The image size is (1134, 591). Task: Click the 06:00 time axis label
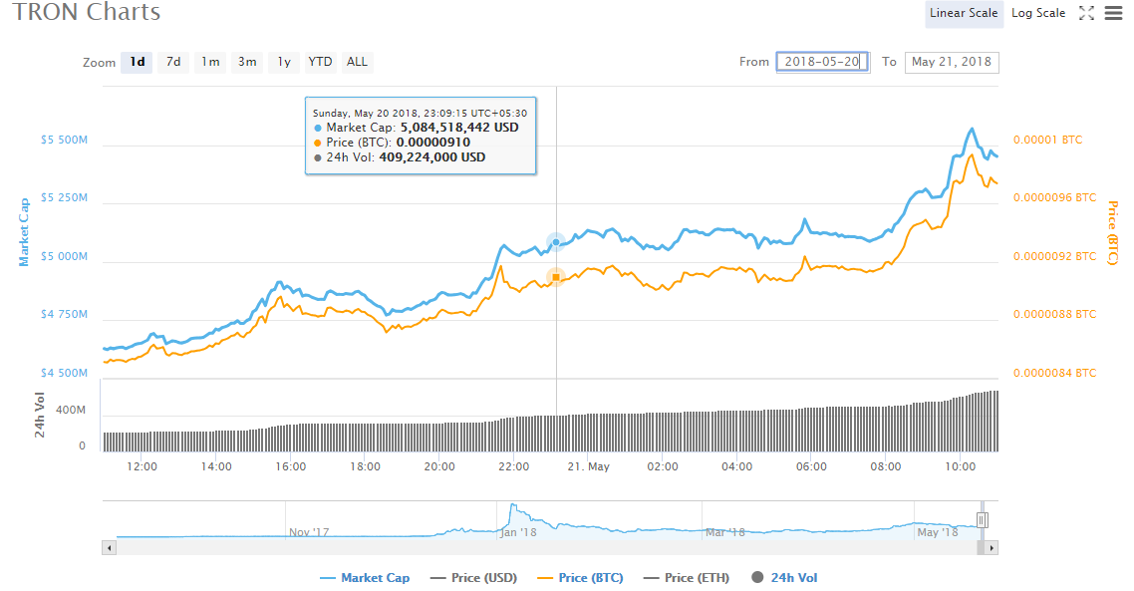[x=811, y=467]
